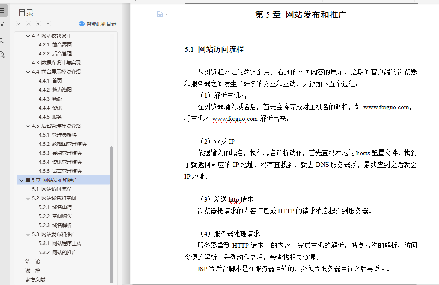Collapse the 第 5 章 网站发布和推广 node
The image size is (439, 285).
pyautogui.click(x=21, y=180)
